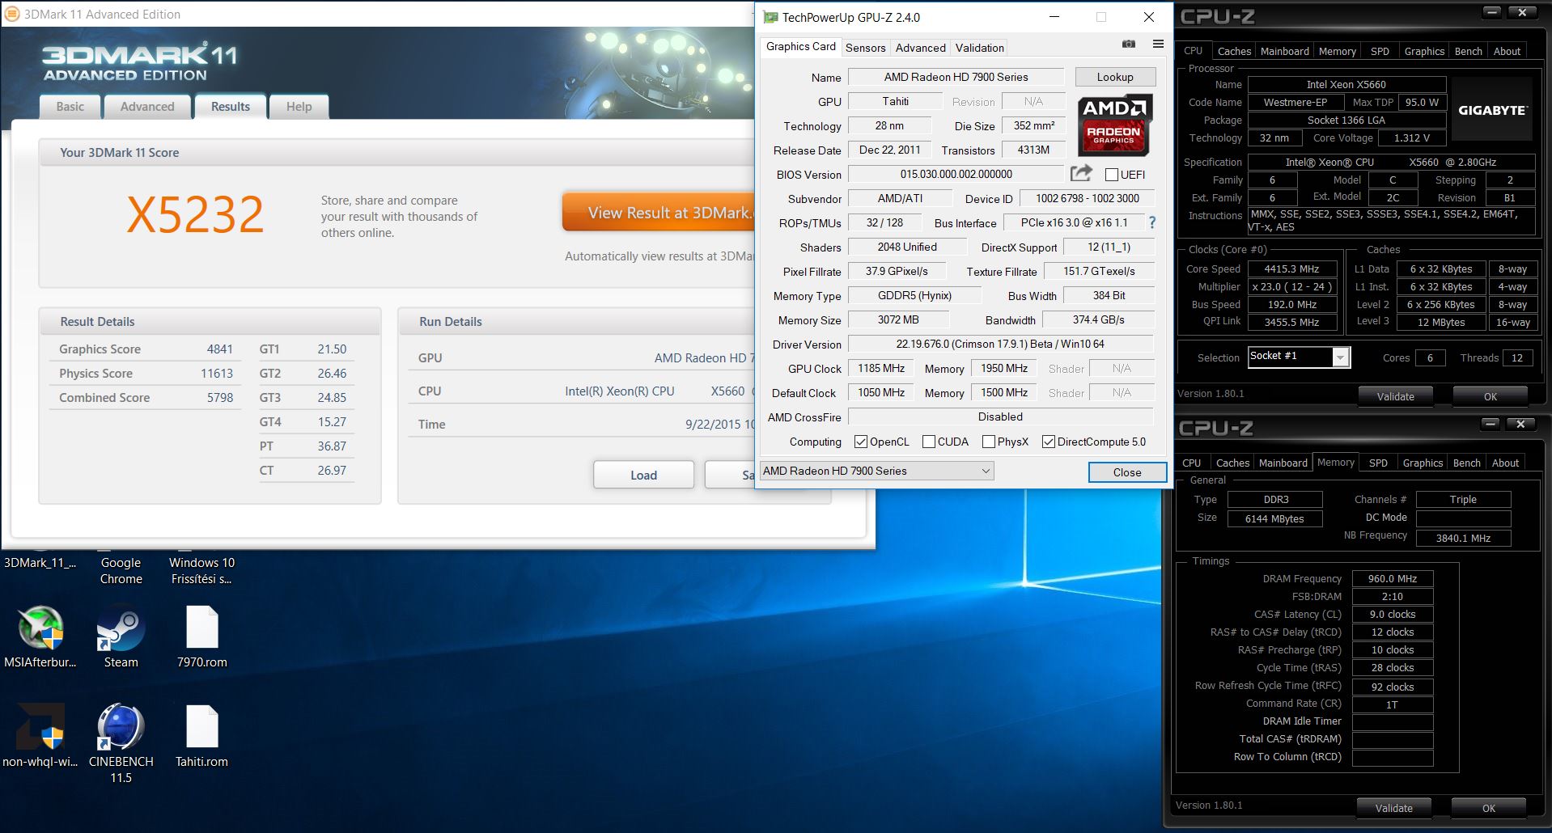Open the GPU-Z hamburger menu icon

coord(1158,44)
